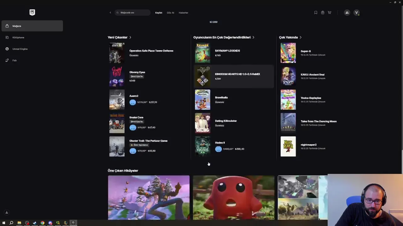
Task: Click the Dating Killmulator title text
Action: coord(226,121)
